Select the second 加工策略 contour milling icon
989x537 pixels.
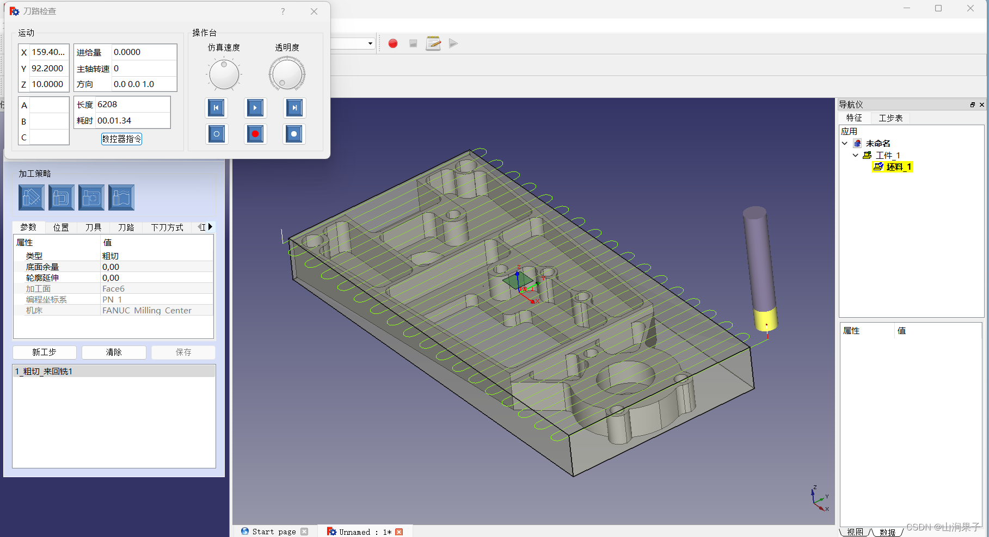(62, 197)
